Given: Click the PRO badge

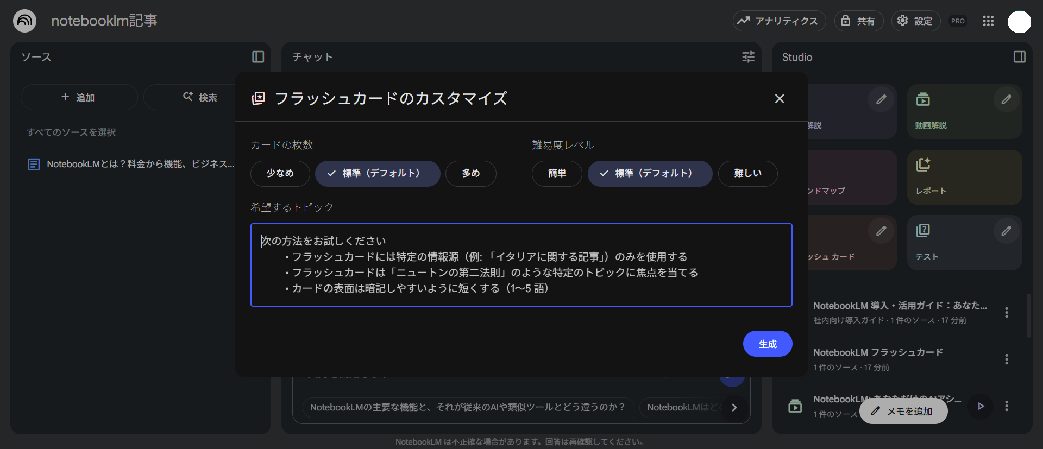Looking at the screenshot, I should point(958,21).
